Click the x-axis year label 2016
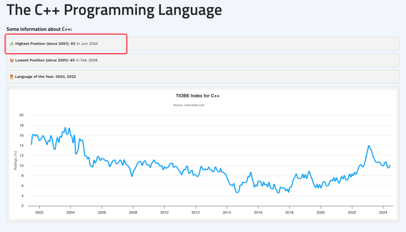 click(258, 212)
